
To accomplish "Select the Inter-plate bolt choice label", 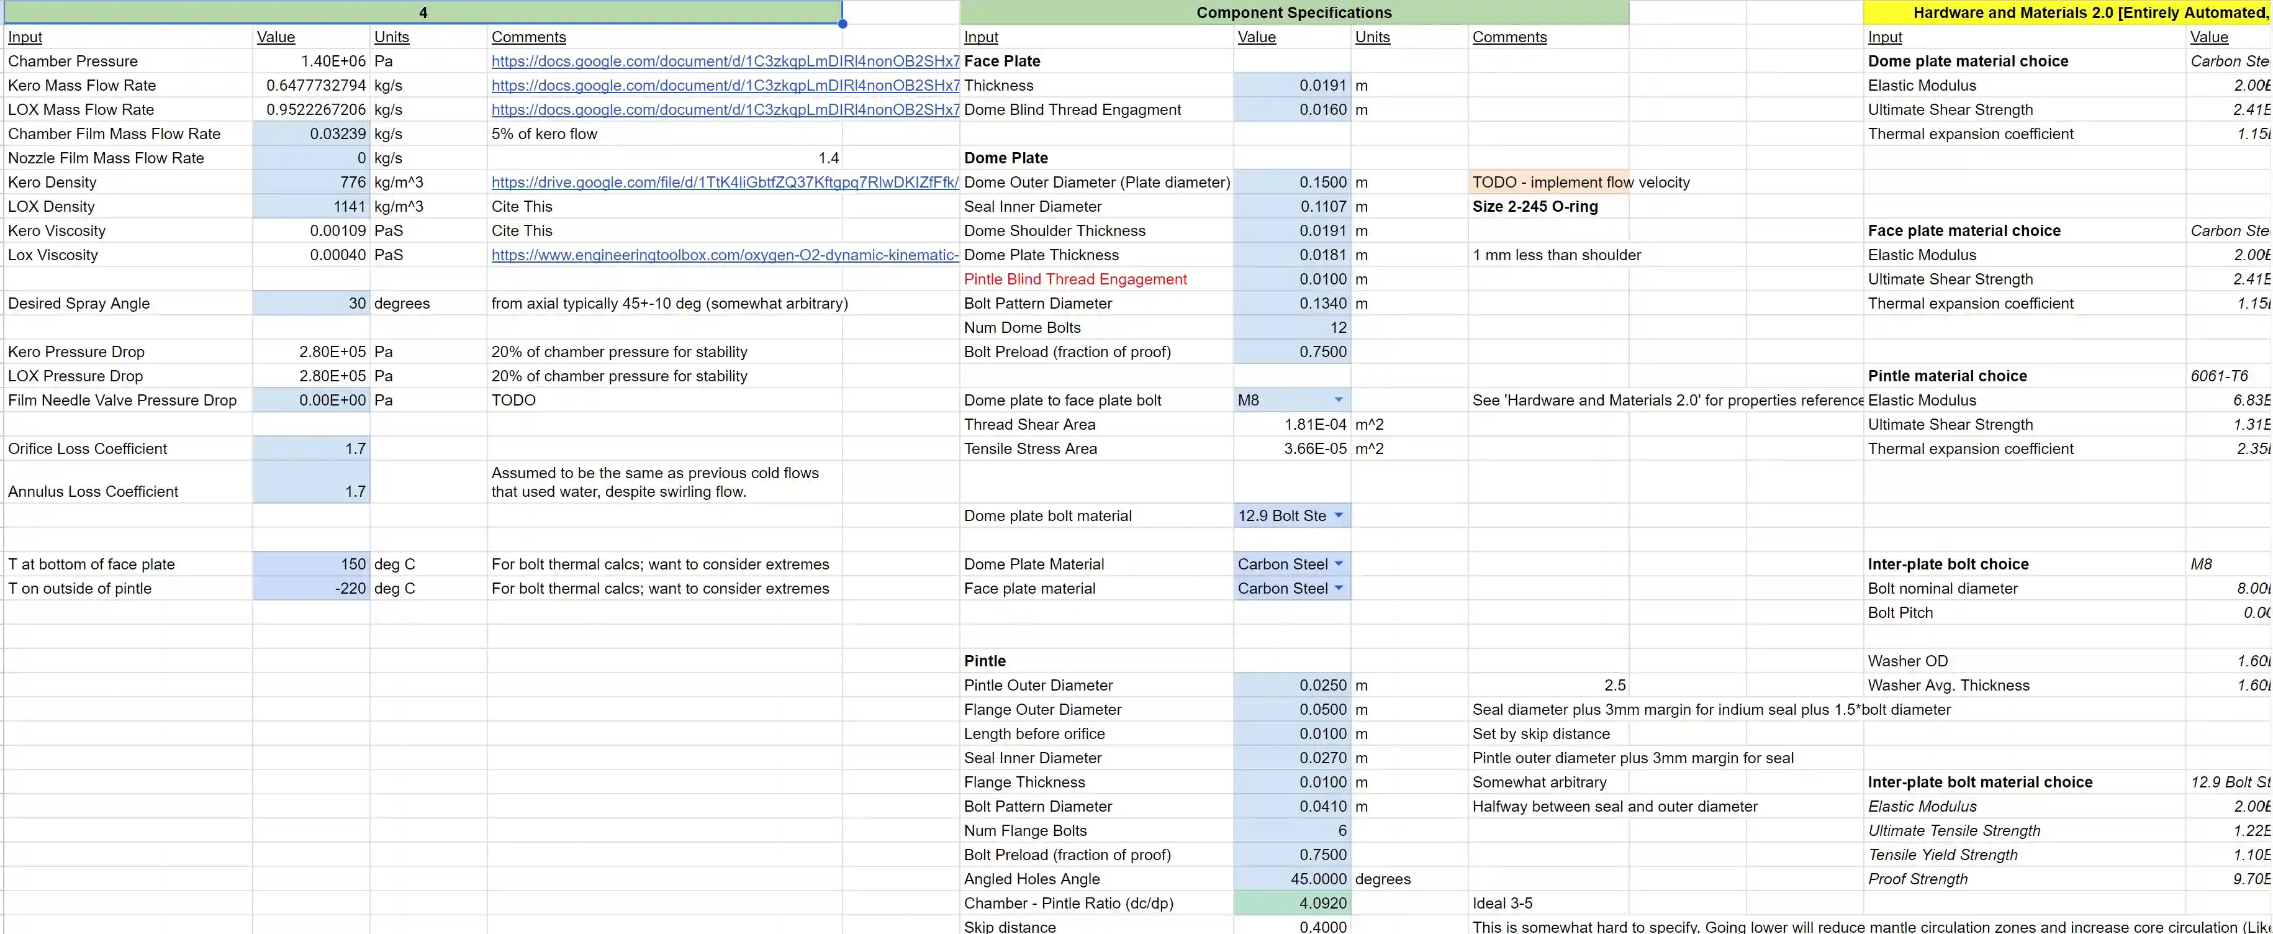I will pyautogui.click(x=1948, y=564).
